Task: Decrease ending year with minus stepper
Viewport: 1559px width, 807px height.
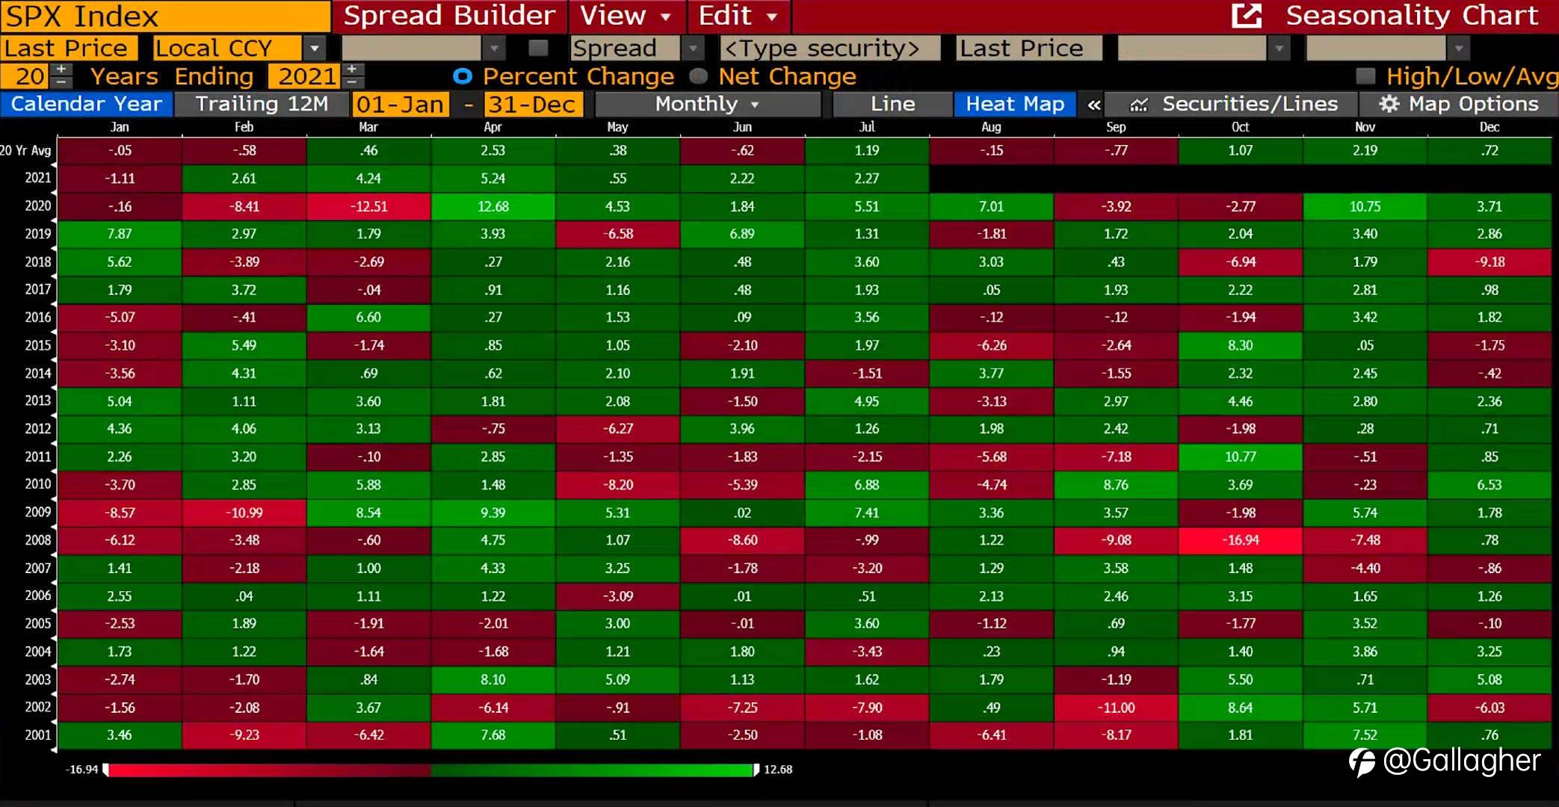Action: point(352,82)
